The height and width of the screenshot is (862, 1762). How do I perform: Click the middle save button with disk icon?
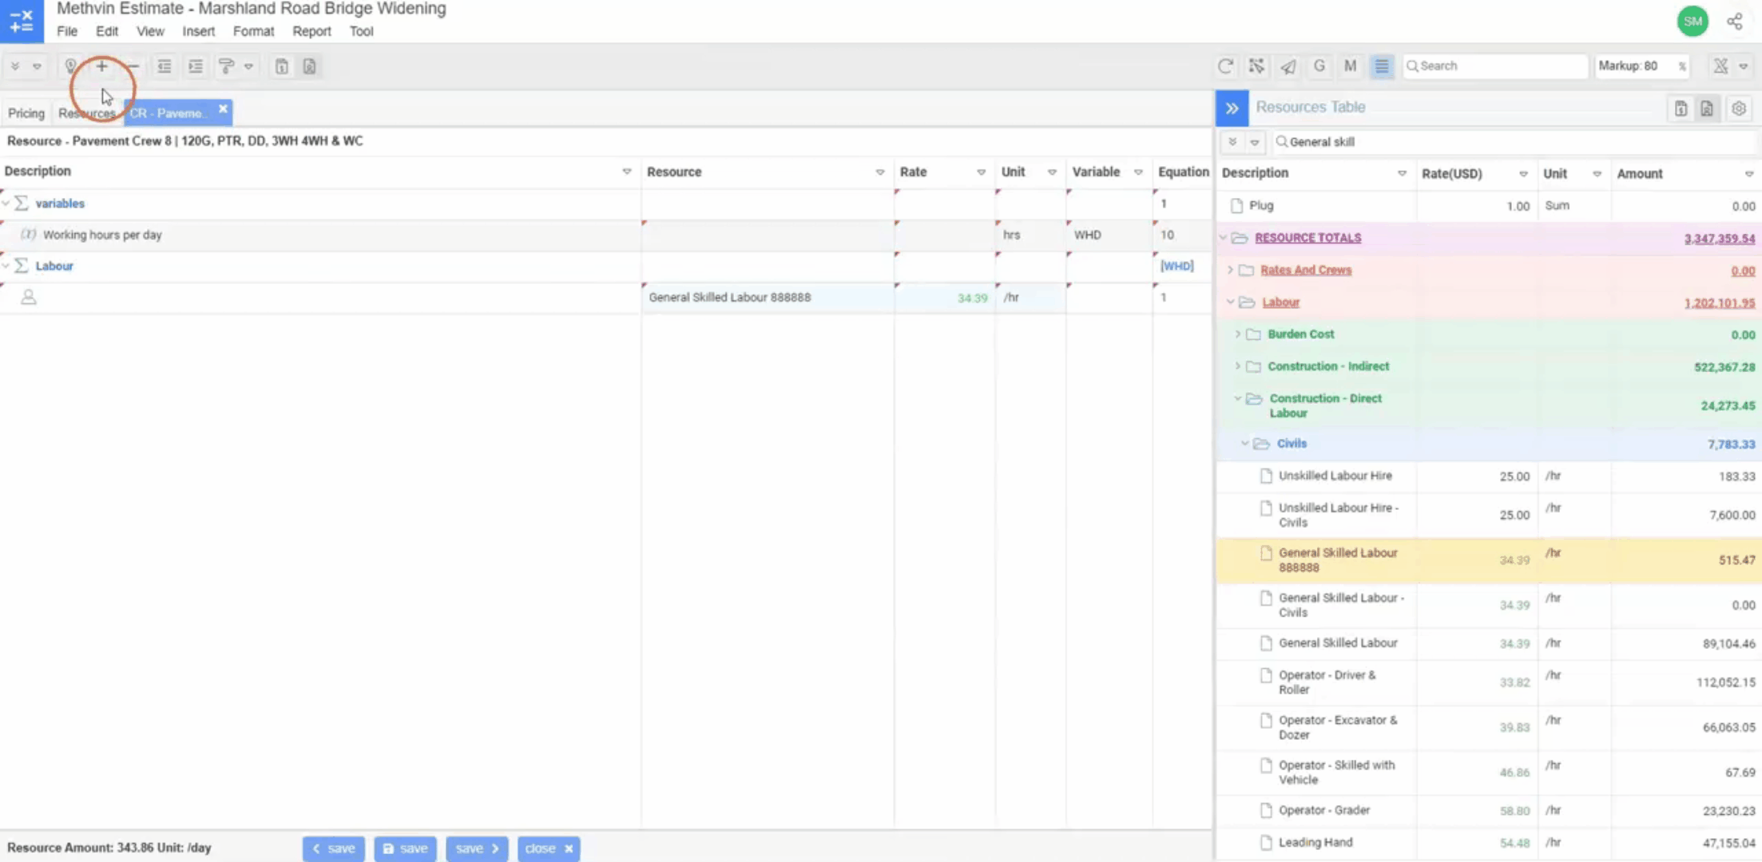tap(405, 848)
